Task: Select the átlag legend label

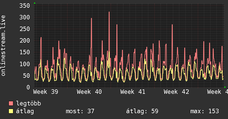Action: pos(25,111)
